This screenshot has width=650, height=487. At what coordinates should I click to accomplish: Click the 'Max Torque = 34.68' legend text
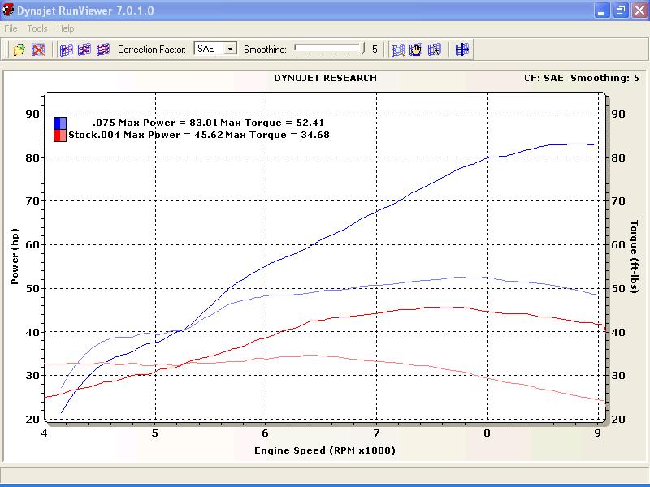coord(277,135)
